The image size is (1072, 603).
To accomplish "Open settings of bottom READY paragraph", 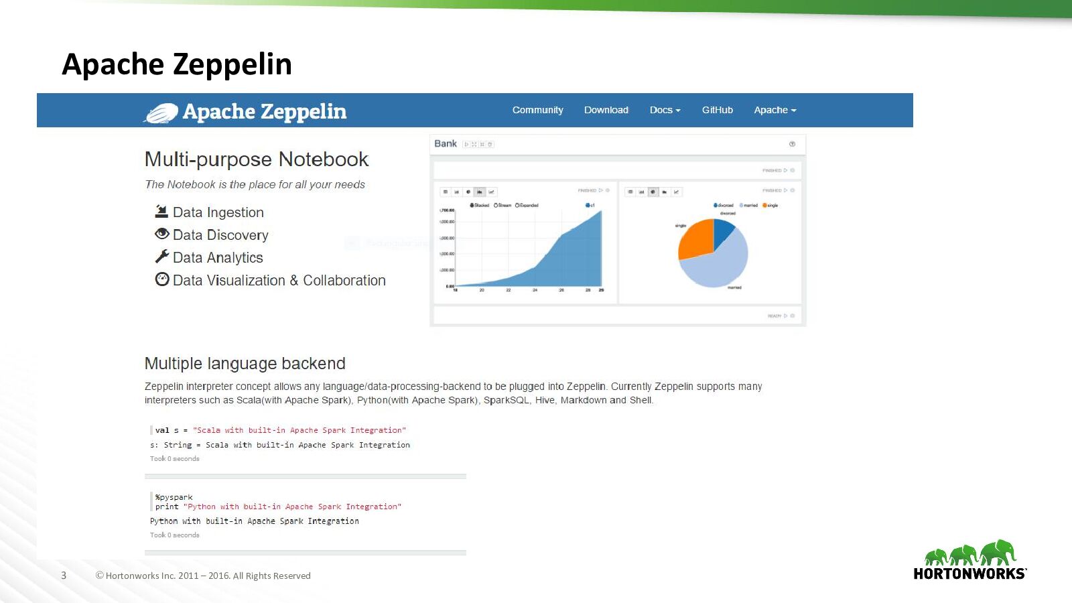I will [x=793, y=316].
